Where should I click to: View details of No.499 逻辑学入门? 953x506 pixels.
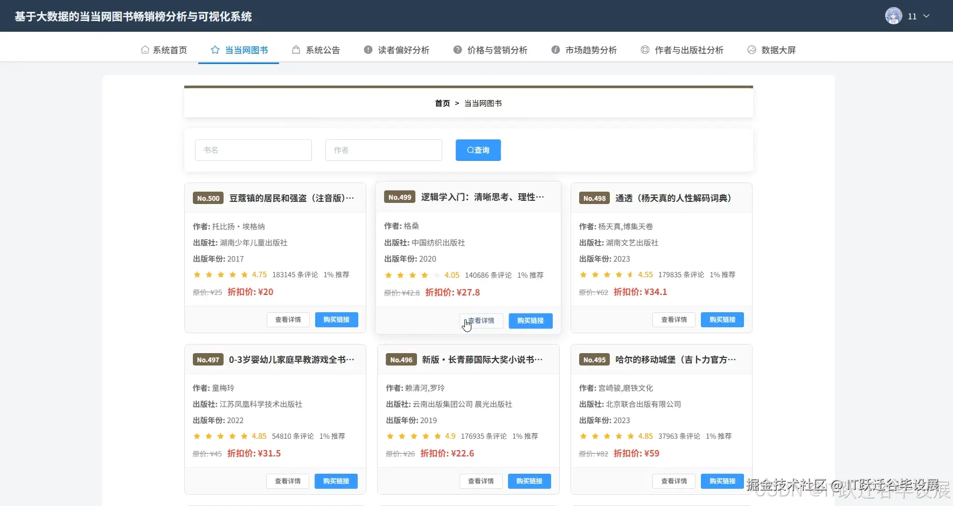(481, 321)
